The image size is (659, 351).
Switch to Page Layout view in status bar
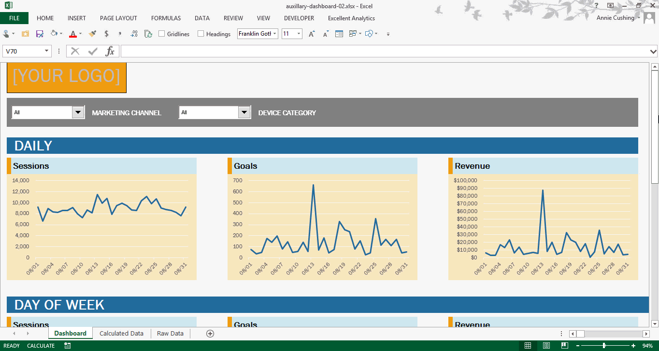(x=546, y=346)
